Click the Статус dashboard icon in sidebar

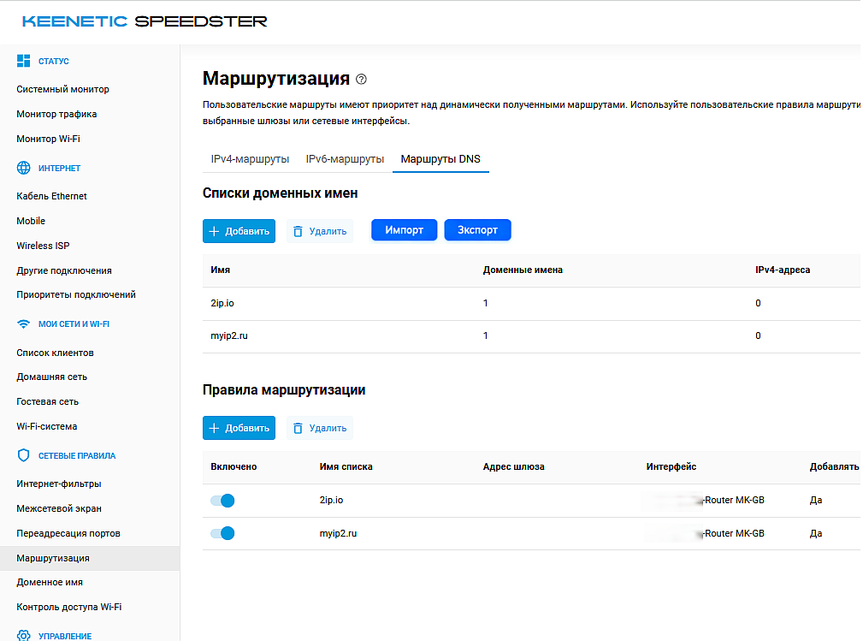(24, 62)
